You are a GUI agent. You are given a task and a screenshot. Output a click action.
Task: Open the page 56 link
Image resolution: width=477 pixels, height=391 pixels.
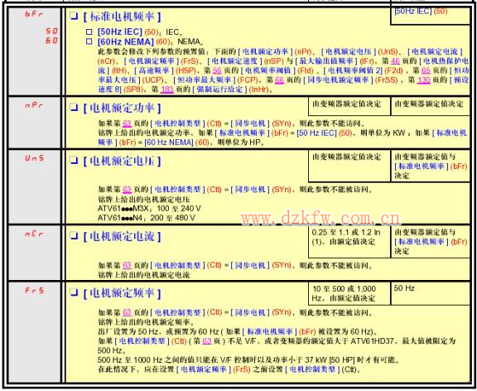tap(217, 70)
